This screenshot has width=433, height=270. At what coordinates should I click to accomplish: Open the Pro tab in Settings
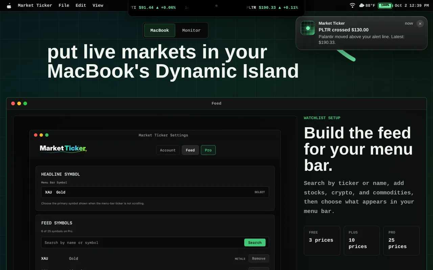pos(208,150)
